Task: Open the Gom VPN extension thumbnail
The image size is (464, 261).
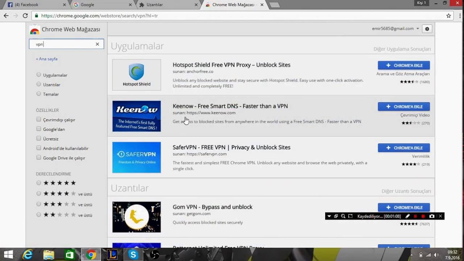Action: [x=137, y=217]
